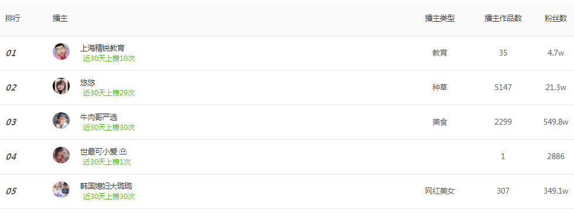Sort by 粉丝数 column header
Image resolution: width=574 pixels, height=220 pixels.
[x=556, y=19]
